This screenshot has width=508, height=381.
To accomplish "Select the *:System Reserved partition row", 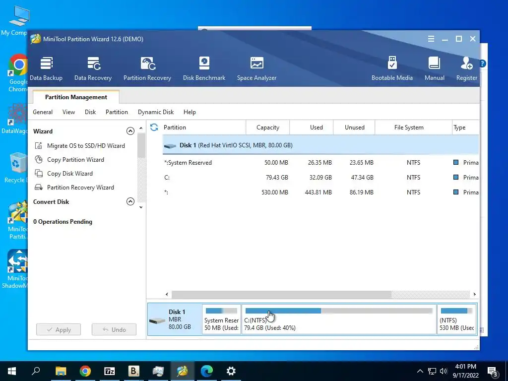I will click(x=320, y=163).
